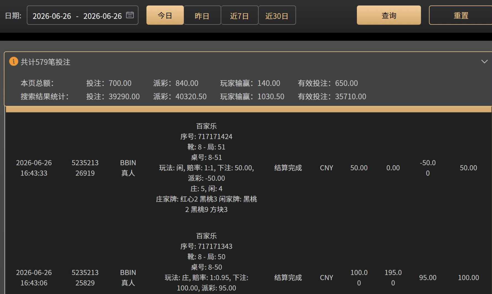492x294 pixels.
Task: Choose the 近30日 date range
Action: tap(277, 15)
